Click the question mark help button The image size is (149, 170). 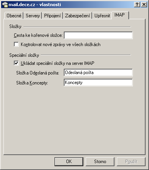(137, 5)
